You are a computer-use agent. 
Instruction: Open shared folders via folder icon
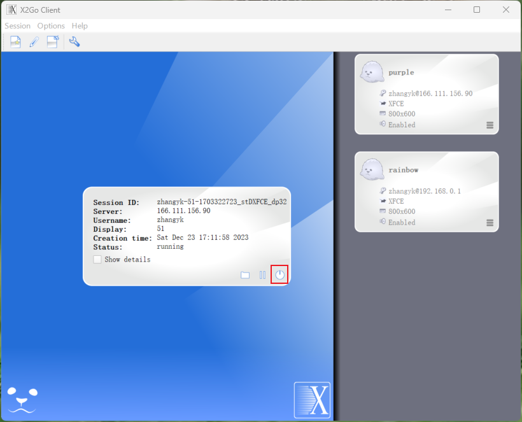pyautogui.click(x=245, y=275)
